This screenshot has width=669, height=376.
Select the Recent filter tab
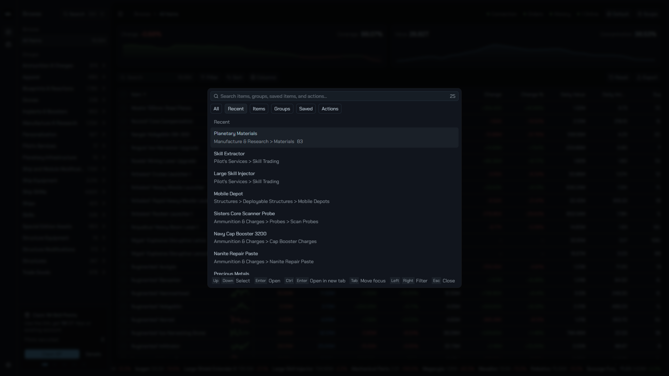pyautogui.click(x=236, y=109)
